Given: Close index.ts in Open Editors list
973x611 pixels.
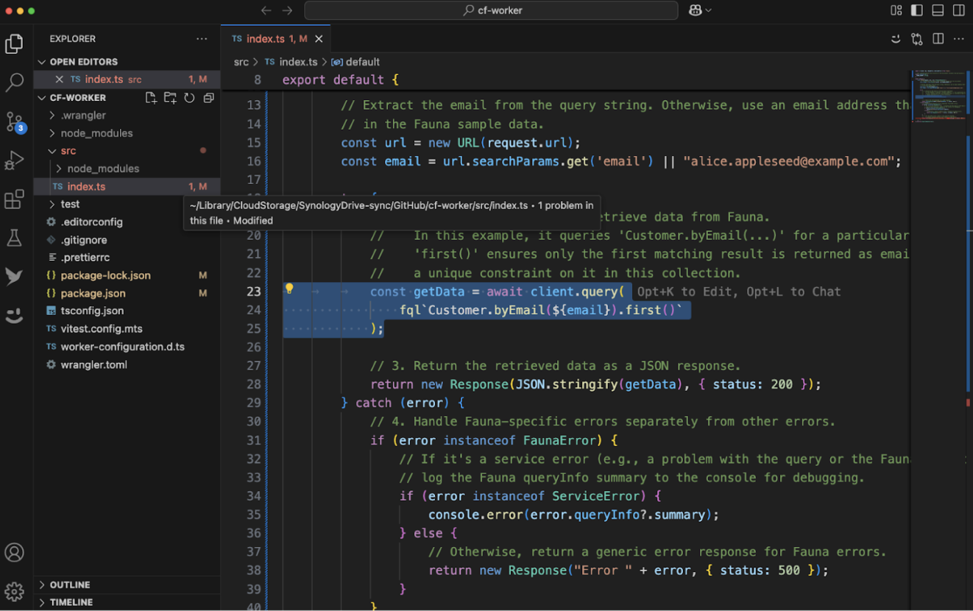Looking at the screenshot, I should coord(60,80).
